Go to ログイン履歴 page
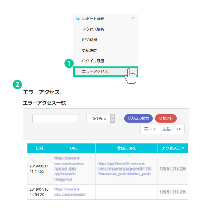 (x=93, y=61)
